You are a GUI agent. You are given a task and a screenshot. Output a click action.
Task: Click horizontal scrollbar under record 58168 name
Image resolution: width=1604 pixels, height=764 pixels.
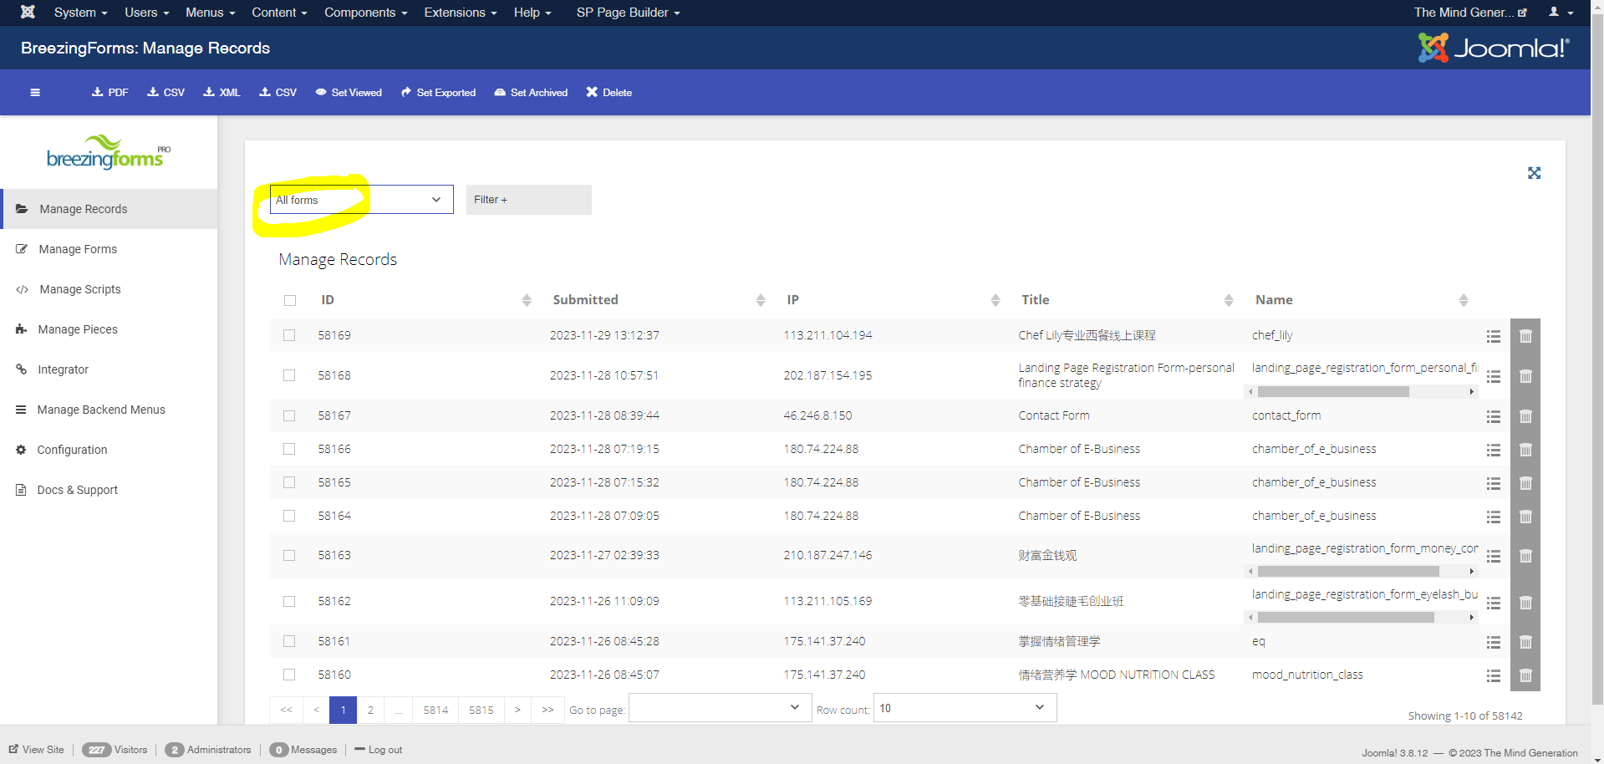(1333, 391)
